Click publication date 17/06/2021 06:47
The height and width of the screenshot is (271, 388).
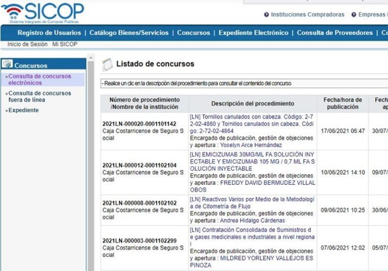[343, 131]
